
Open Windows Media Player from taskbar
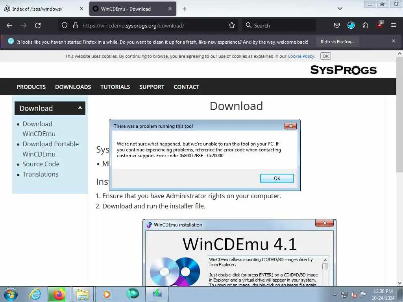coord(107,294)
